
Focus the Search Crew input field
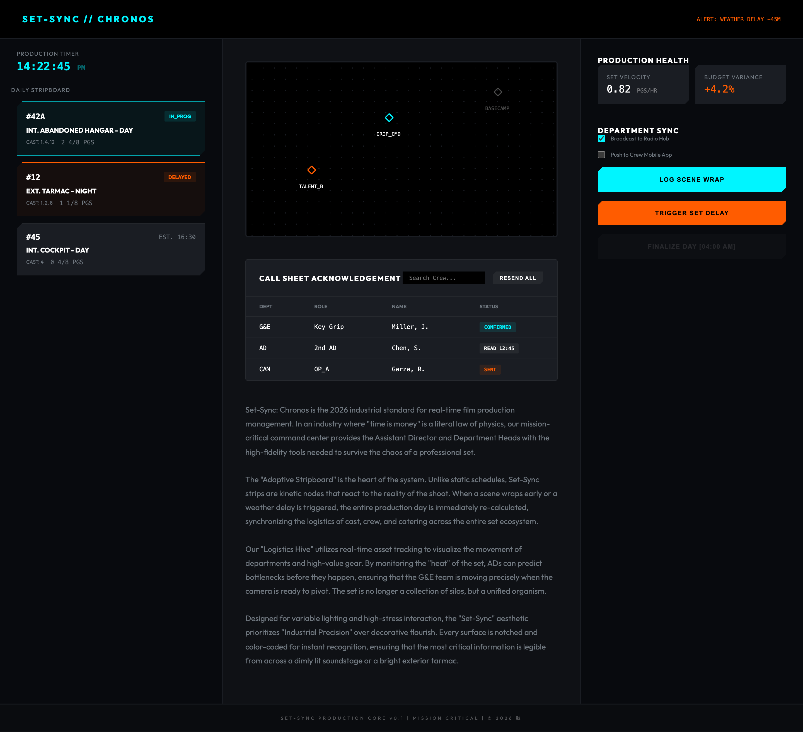(443, 278)
